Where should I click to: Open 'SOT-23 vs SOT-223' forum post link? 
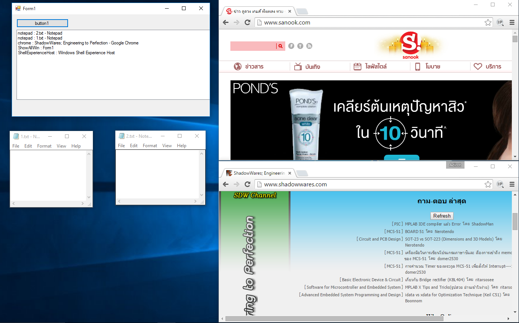(x=449, y=239)
